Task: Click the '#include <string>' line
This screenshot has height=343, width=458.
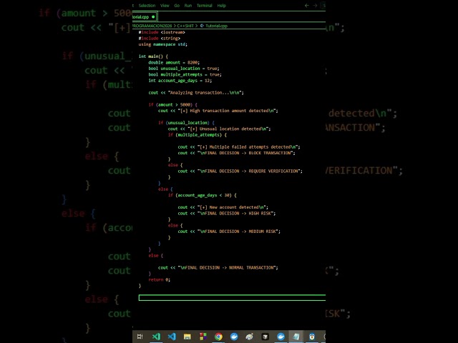Action: click(160, 38)
